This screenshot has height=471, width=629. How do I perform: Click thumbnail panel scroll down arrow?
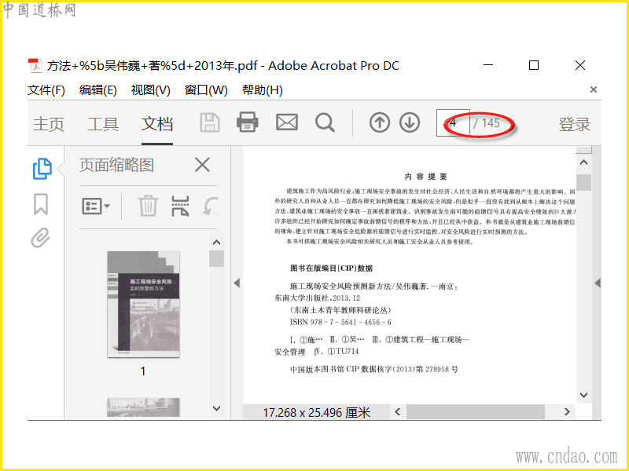217,408
